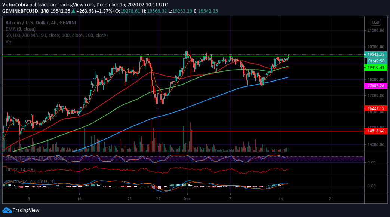Viewport: 390px width, 217px height.
Task: Click the TradingView logo icon
Action: 7,210
